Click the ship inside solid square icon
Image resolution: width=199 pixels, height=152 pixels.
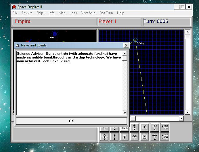(145, 137)
